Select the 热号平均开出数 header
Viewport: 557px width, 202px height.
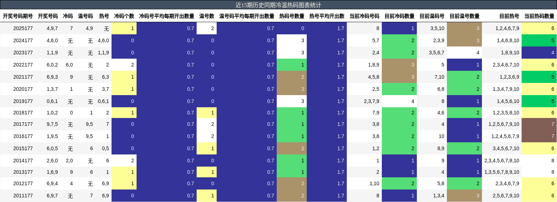point(327,16)
